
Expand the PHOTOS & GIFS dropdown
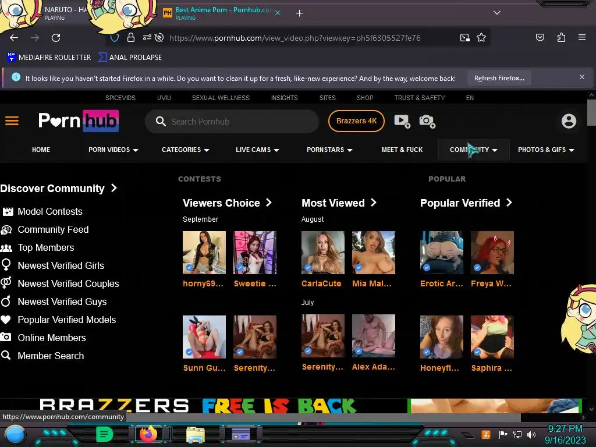point(546,150)
